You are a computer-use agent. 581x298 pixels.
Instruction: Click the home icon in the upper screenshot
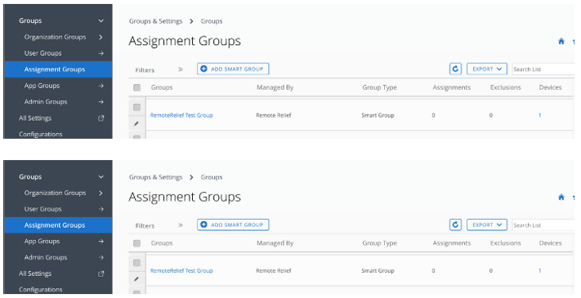(x=561, y=42)
